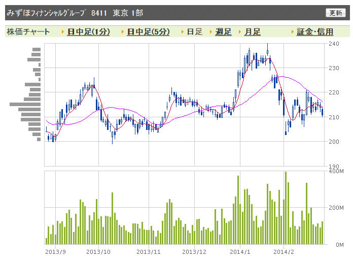Open the 日中足(1分) intraday chart
Viewport: 353px width, 263px height.
88,32
